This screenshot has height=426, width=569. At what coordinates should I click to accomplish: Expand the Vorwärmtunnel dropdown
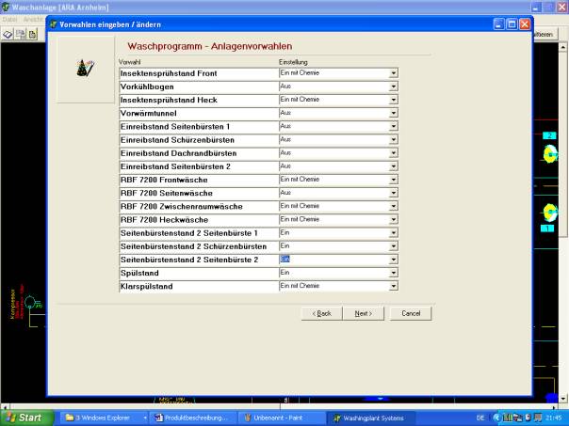[x=394, y=112]
